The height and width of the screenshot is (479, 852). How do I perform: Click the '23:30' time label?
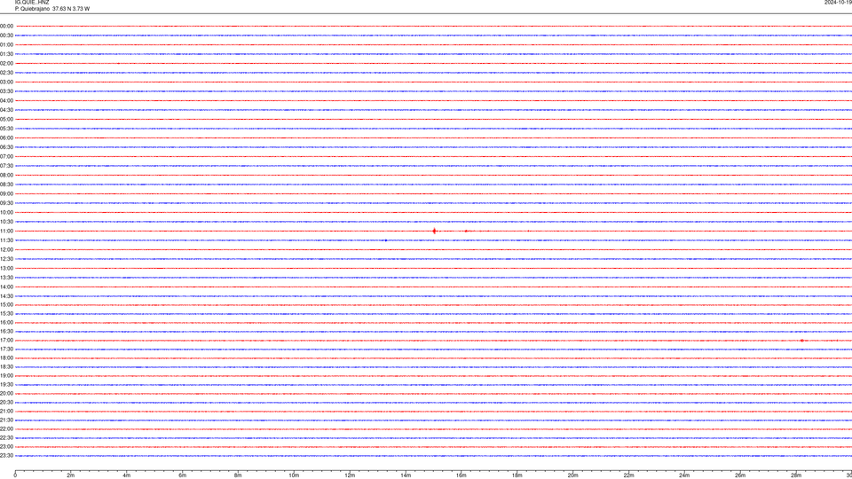point(6,456)
